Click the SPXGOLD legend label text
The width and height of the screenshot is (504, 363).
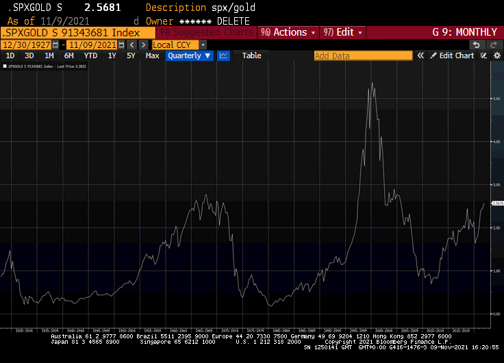click(x=47, y=66)
